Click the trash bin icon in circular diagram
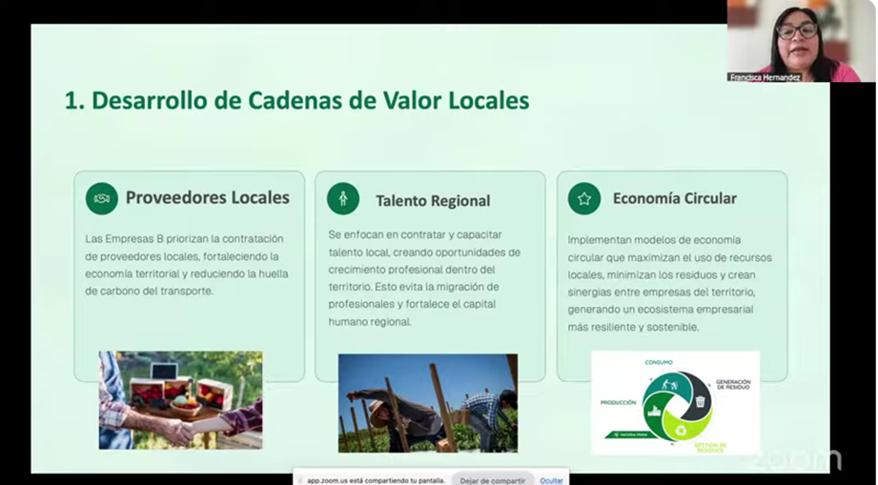878x485 pixels. click(701, 400)
